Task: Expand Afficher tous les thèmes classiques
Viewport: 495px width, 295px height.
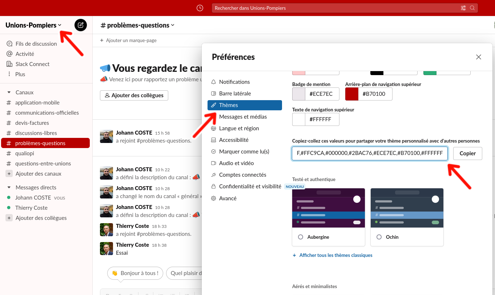Action: point(333,255)
